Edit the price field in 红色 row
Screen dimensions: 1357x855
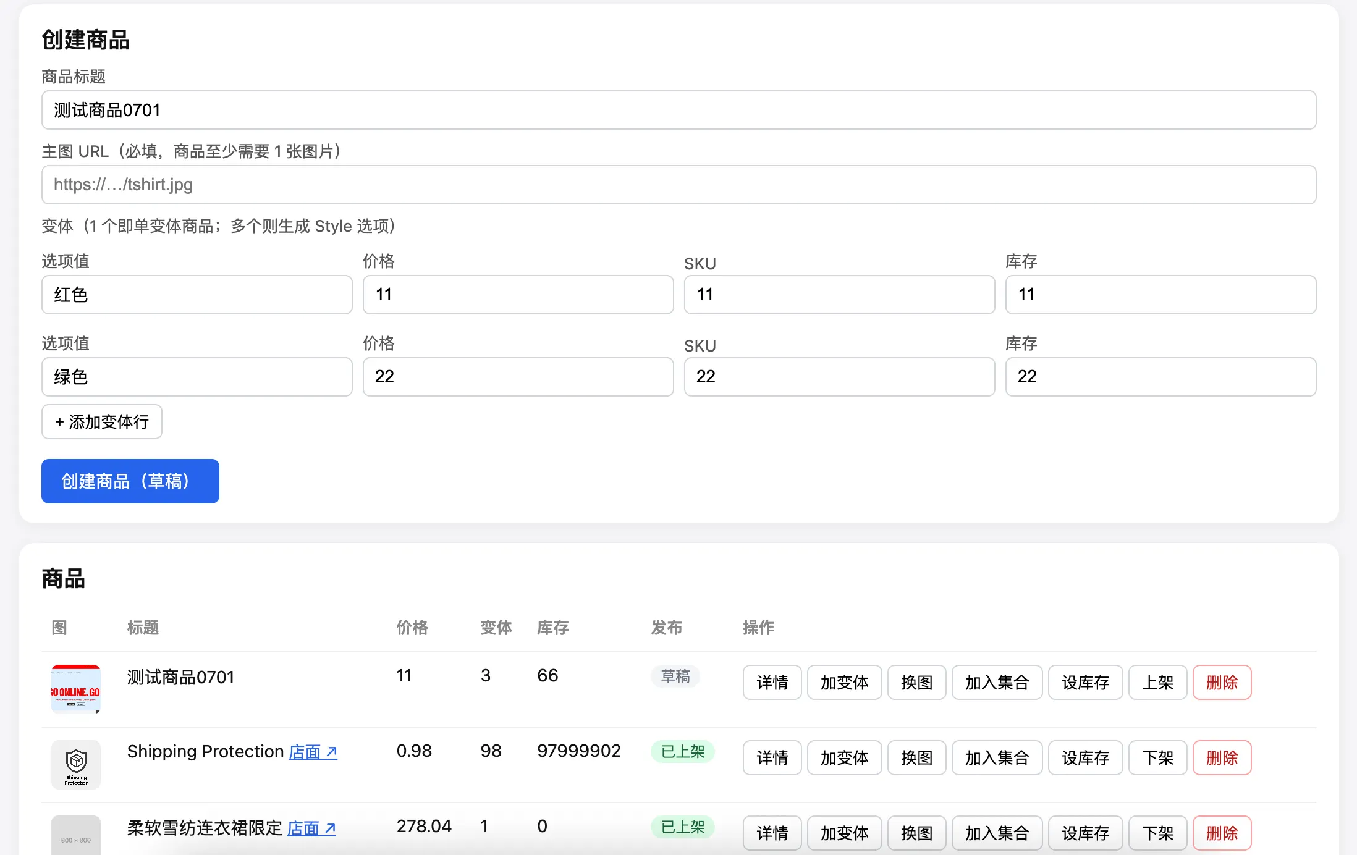click(x=518, y=295)
